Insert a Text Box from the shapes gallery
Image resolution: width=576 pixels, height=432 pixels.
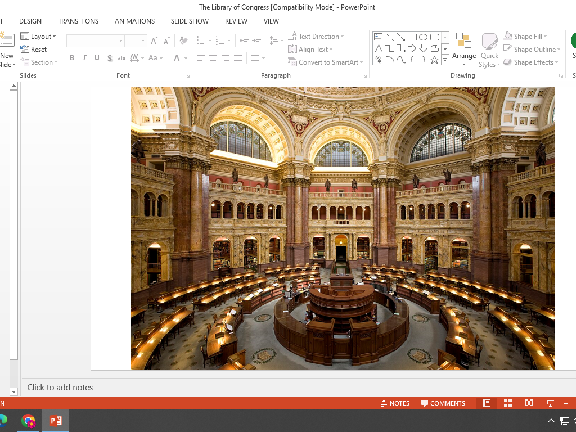coord(379,37)
